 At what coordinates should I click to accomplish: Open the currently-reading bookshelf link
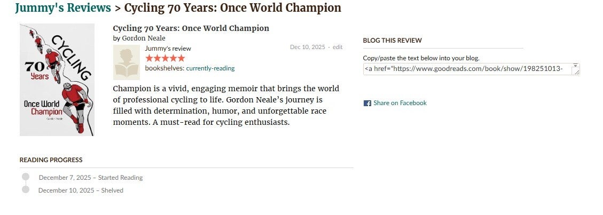pos(210,68)
